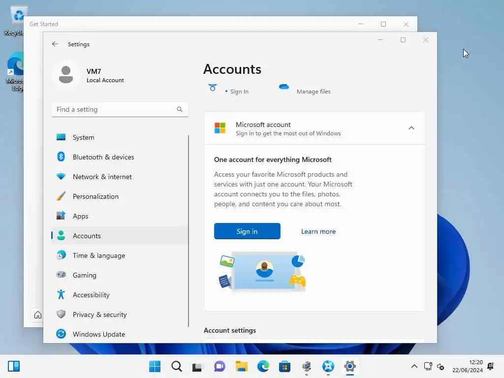Launch the Chat app from taskbar

tap(220, 366)
